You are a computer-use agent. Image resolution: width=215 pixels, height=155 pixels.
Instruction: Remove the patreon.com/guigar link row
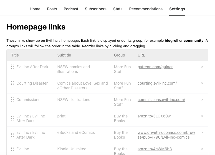coord(202,67)
